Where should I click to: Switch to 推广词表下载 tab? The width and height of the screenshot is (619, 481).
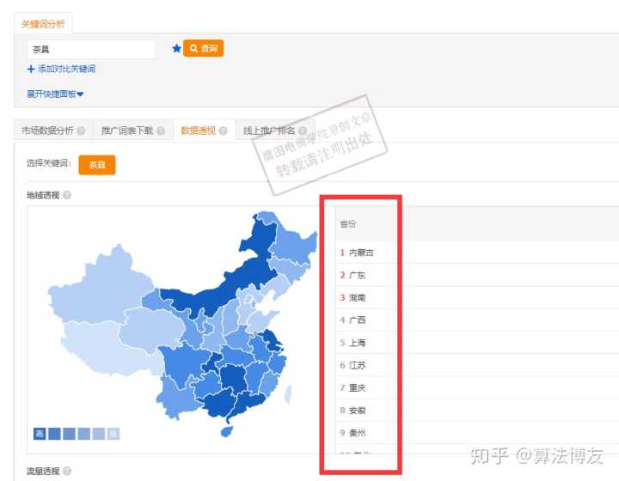(127, 131)
